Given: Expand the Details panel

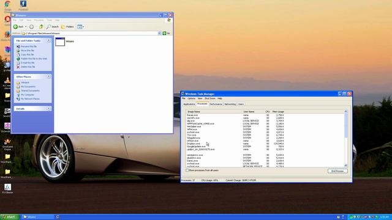Looking at the screenshot, I should pyautogui.click(x=49, y=109).
